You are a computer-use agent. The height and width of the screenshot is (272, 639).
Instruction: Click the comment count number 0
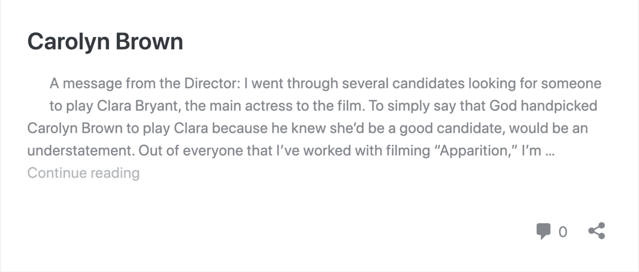[x=563, y=232]
